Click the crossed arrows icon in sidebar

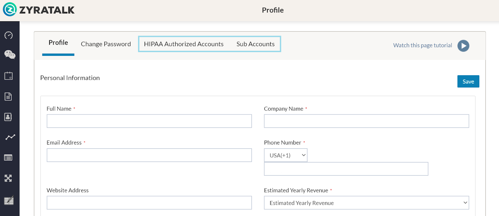coord(8,178)
